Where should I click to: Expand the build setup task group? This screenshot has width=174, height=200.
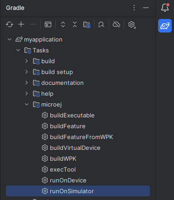[x=27, y=72]
